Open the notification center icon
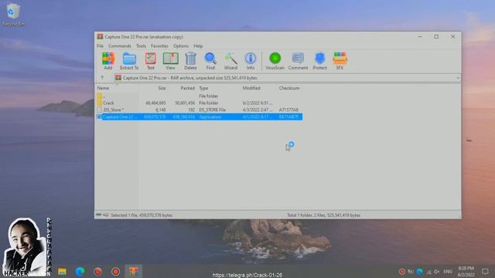This screenshot has width=495, height=278. (485, 271)
